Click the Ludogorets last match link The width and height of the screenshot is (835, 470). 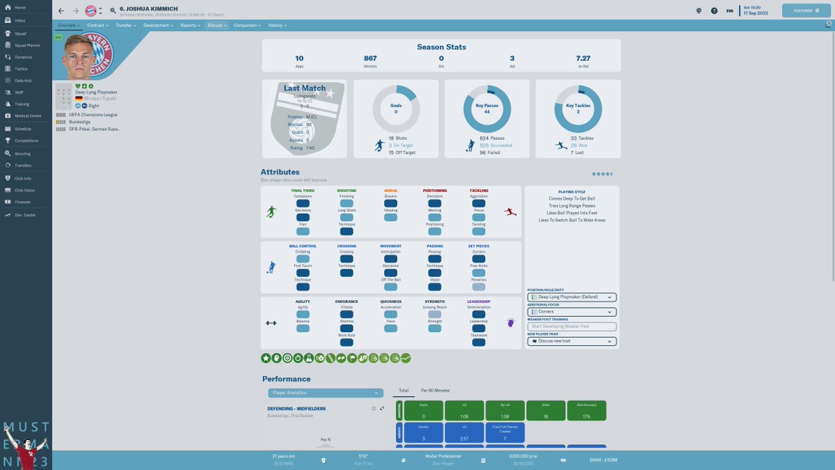click(305, 96)
